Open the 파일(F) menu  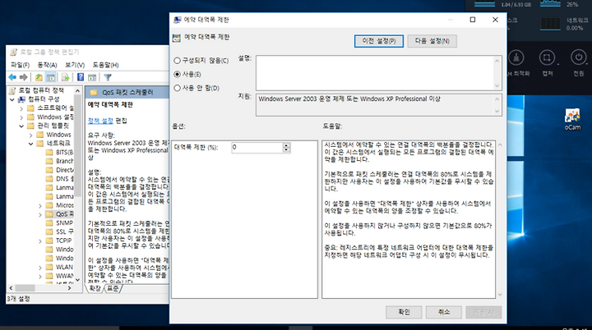(20, 65)
